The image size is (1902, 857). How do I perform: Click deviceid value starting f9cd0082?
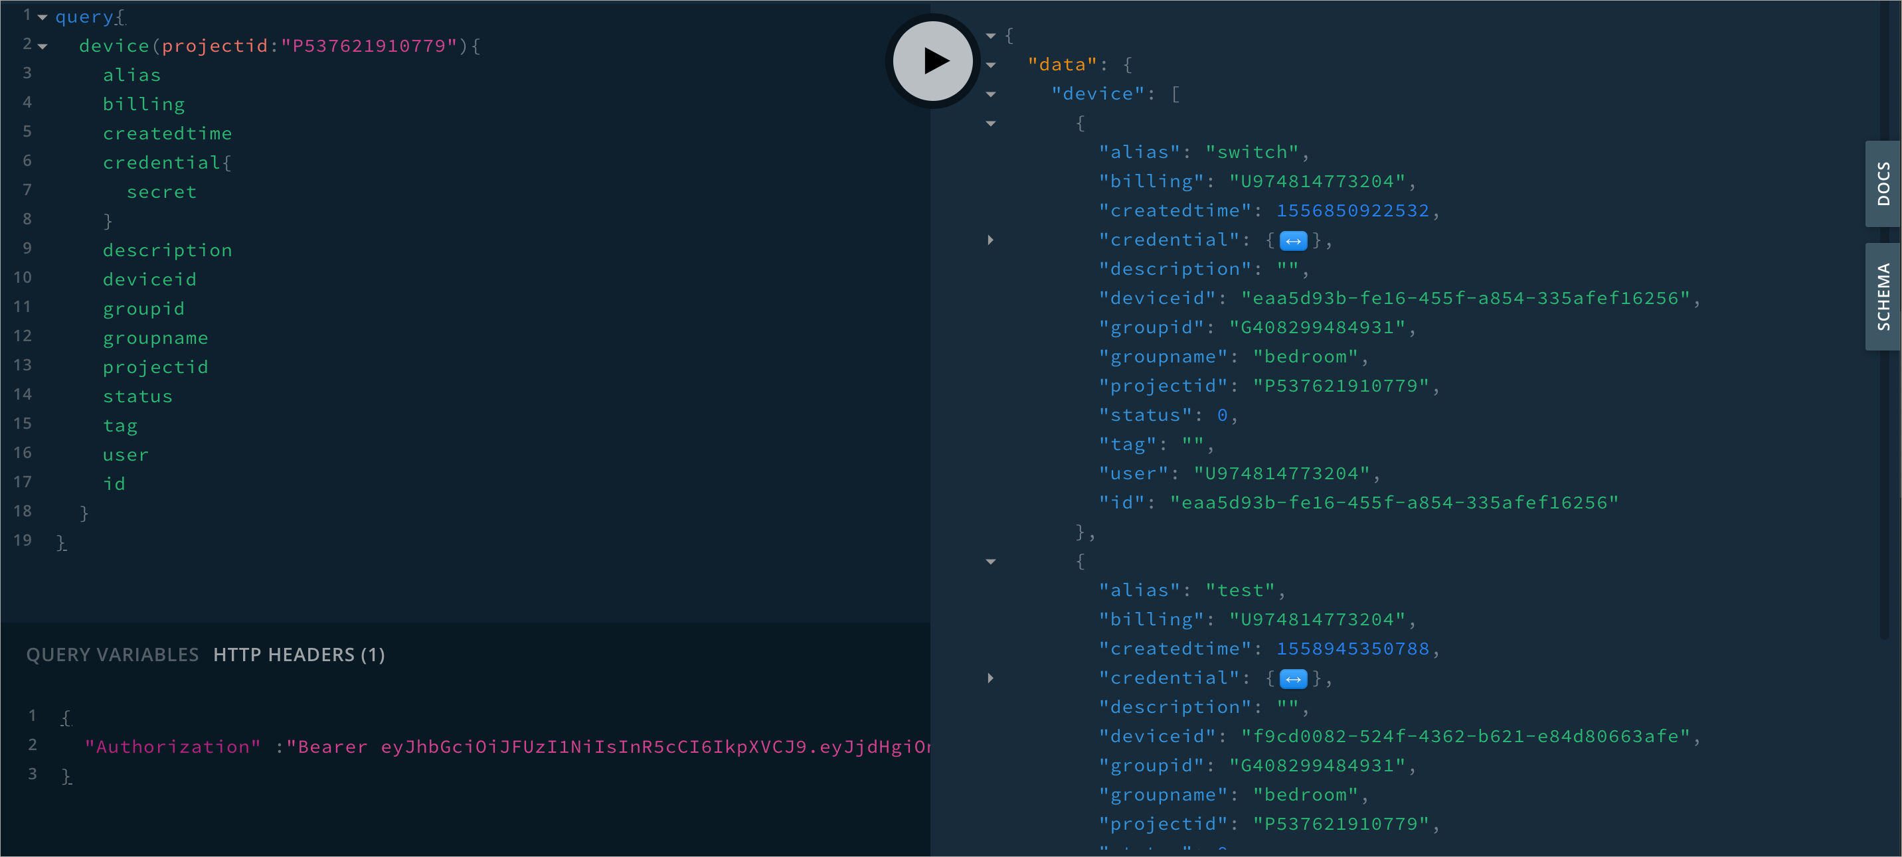click(x=1465, y=737)
